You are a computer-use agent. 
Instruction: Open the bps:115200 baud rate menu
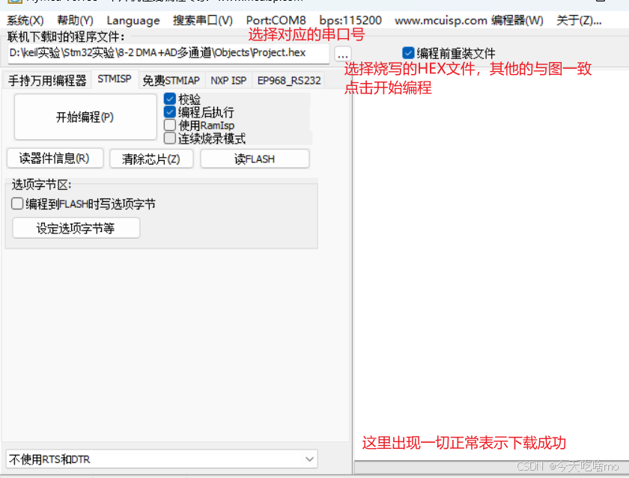pyautogui.click(x=350, y=20)
